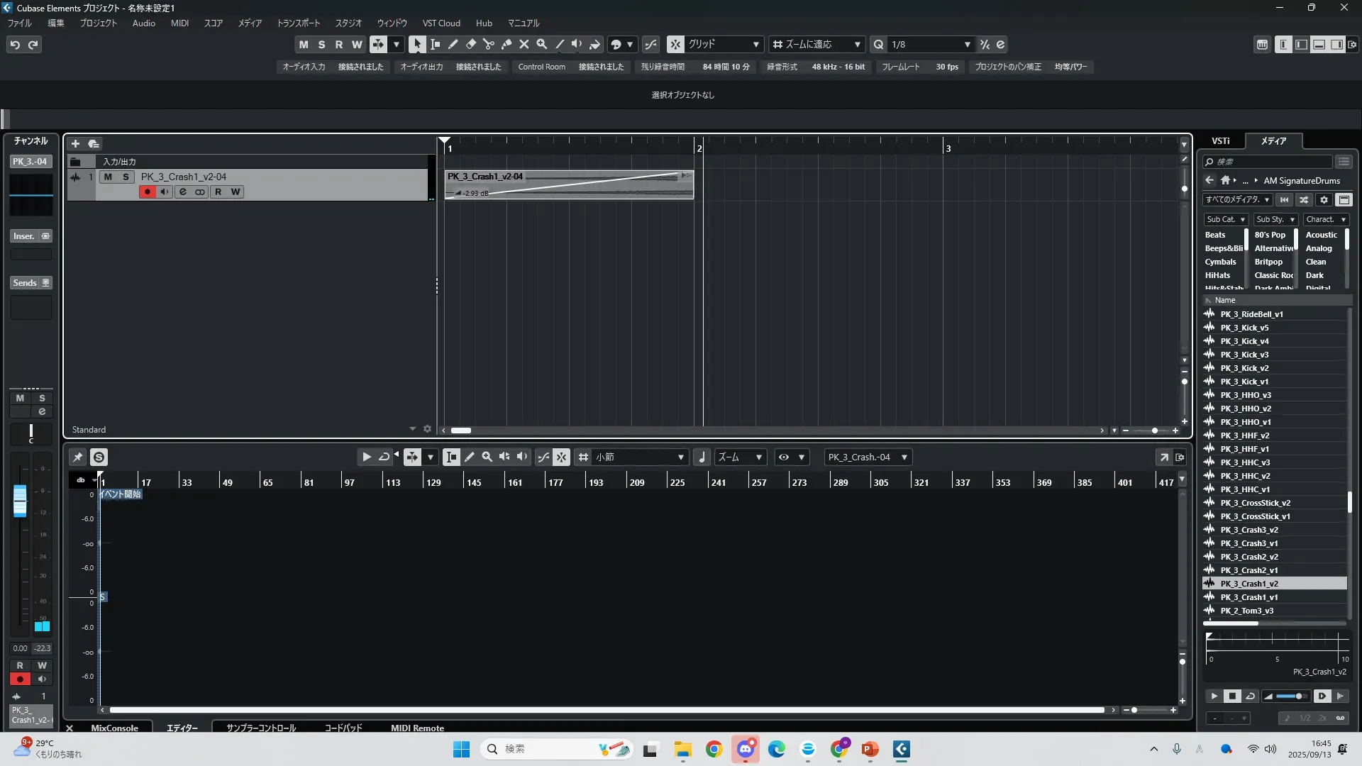1362x766 pixels.
Task: Click the Range Selection tool
Action: [x=435, y=45]
